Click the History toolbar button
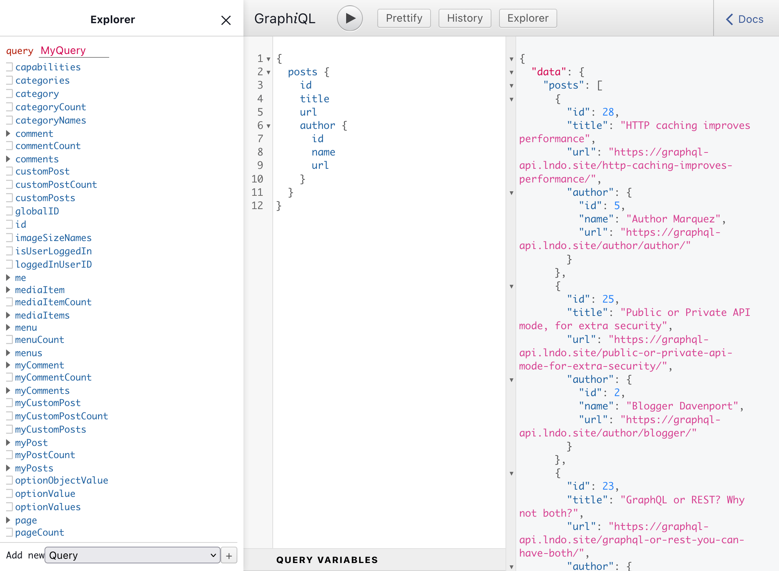The height and width of the screenshot is (571, 779). click(x=464, y=18)
